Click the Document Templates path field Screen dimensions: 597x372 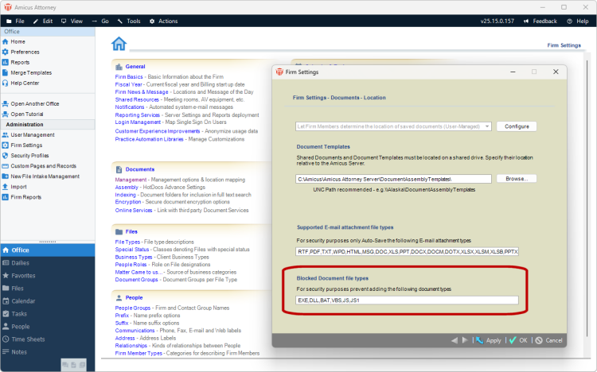click(393, 179)
